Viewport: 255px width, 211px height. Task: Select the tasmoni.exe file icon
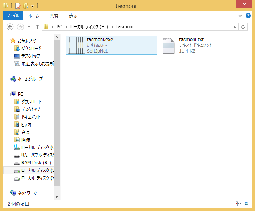tap(76, 45)
